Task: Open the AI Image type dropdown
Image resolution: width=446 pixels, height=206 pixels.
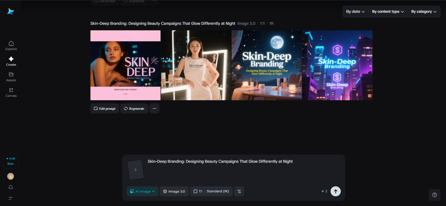Action: [142, 191]
